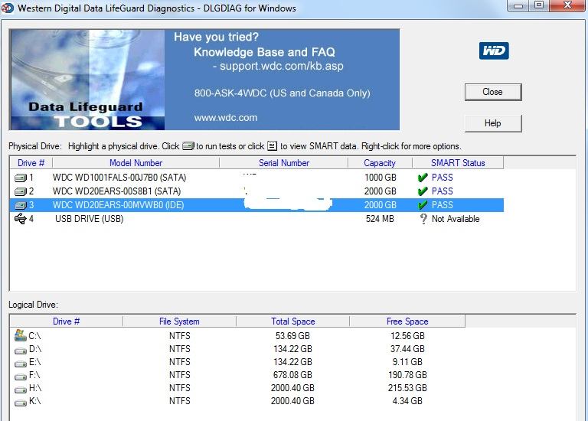
Task: Click the Data Lifeguard Tools banner image
Action: [87, 80]
